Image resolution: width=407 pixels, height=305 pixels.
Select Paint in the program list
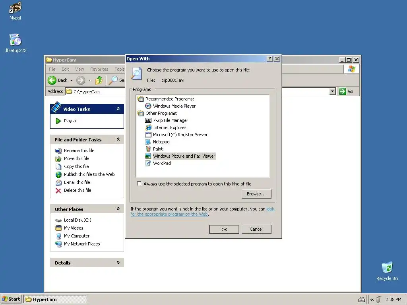pyautogui.click(x=158, y=149)
